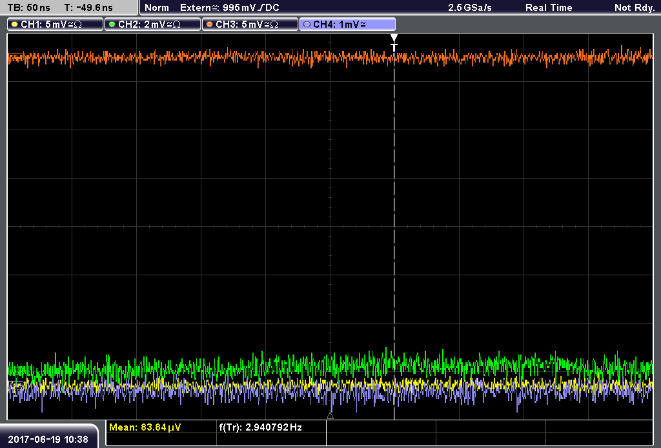Image resolution: width=661 pixels, height=448 pixels.
Task: Select the CH4 1 mV channel tab
Action: coord(347,24)
